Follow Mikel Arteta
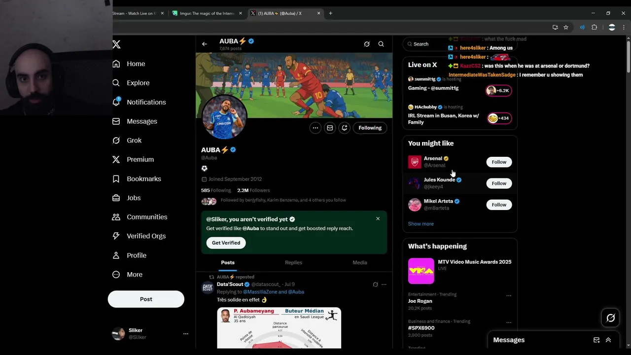Image resolution: width=631 pixels, height=355 pixels. click(x=499, y=205)
